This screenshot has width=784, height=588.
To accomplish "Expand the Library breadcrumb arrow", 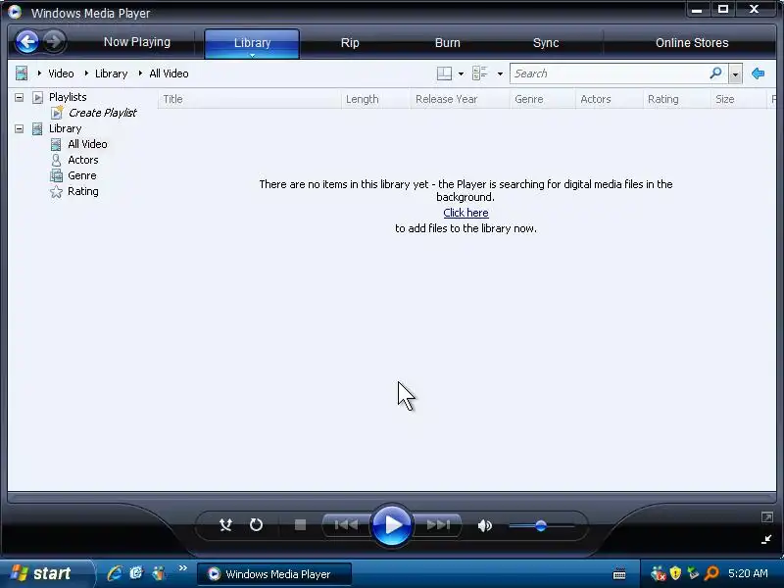I will [x=86, y=73].
